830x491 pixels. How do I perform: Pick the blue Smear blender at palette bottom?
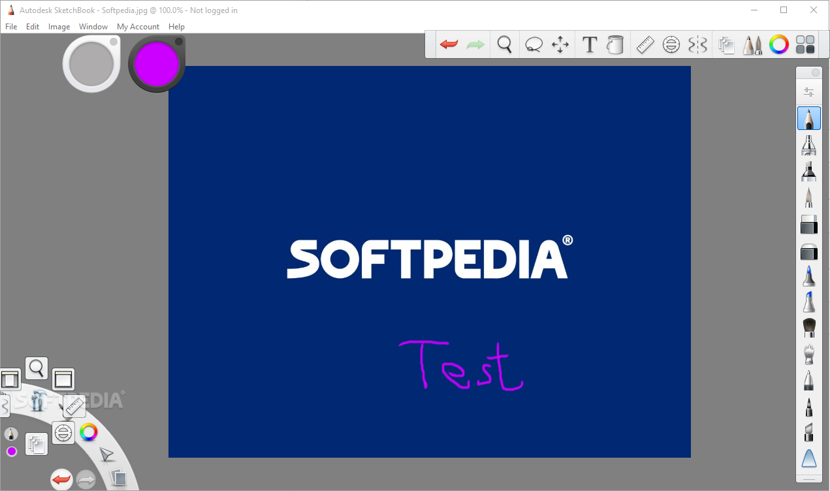[809, 458]
